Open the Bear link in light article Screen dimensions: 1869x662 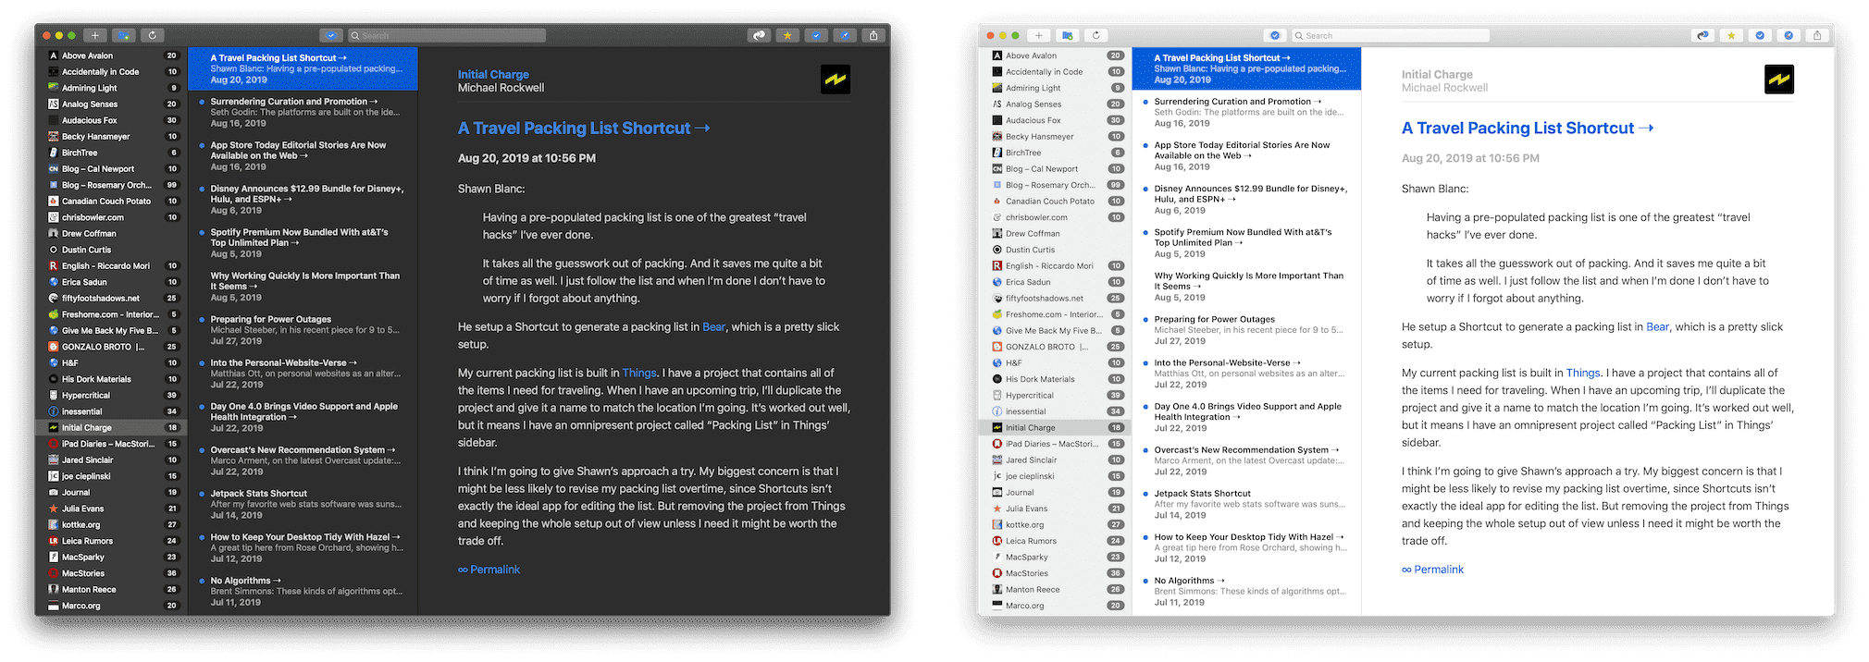click(x=1658, y=326)
